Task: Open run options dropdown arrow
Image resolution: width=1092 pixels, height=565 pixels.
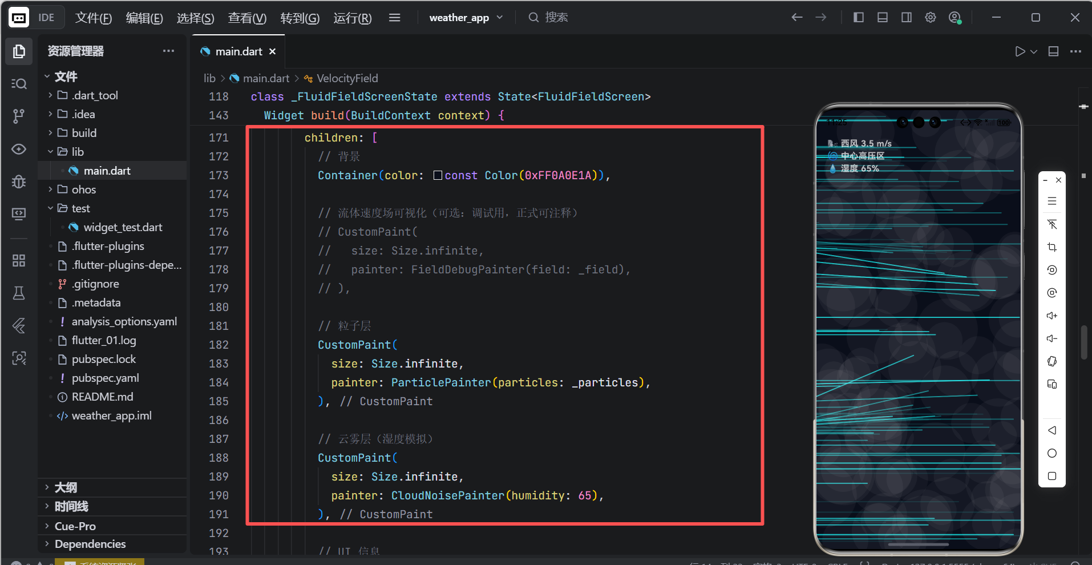Action: [x=1033, y=52]
